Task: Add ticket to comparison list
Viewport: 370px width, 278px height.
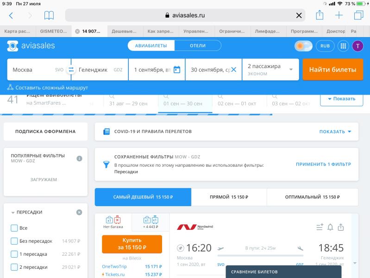Action: (x=319, y=227)
